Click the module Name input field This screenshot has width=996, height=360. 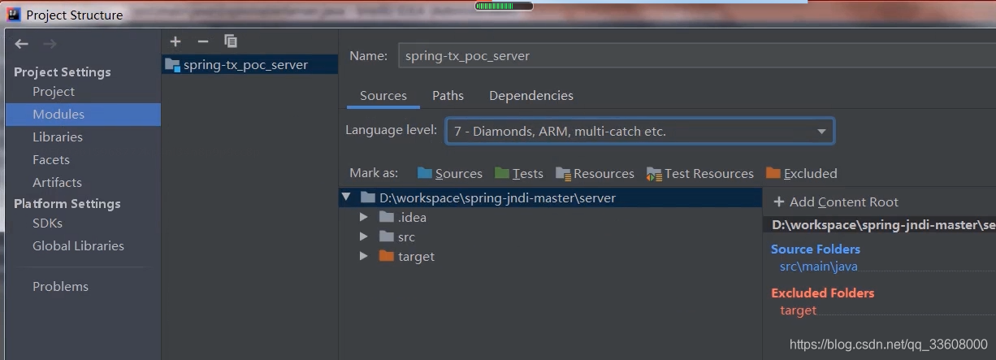[x=697, y=56]
